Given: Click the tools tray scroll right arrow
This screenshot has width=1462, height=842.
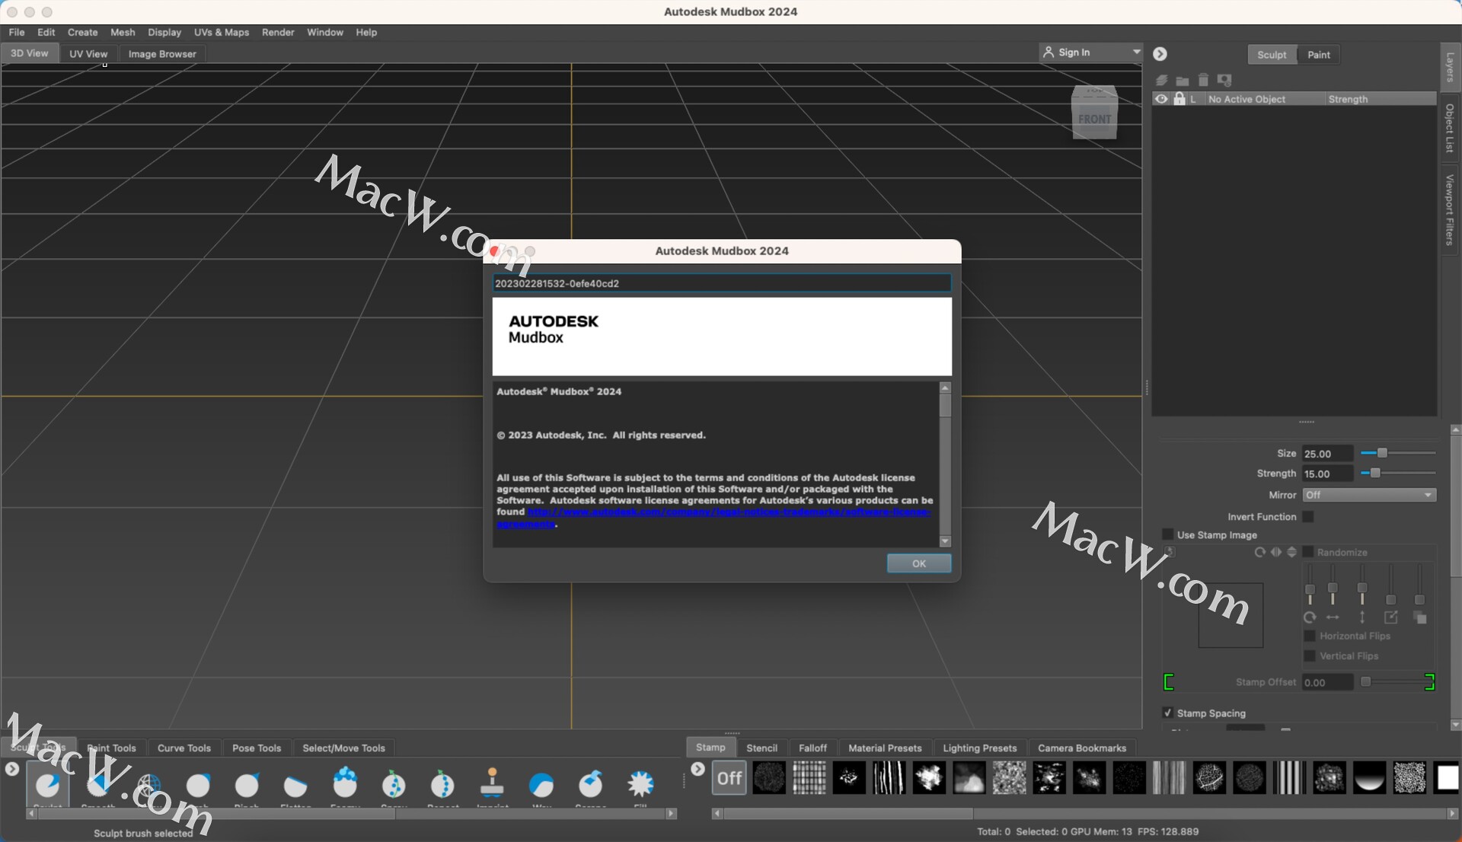Looking at the screenshot, I should tap(671, 814).
